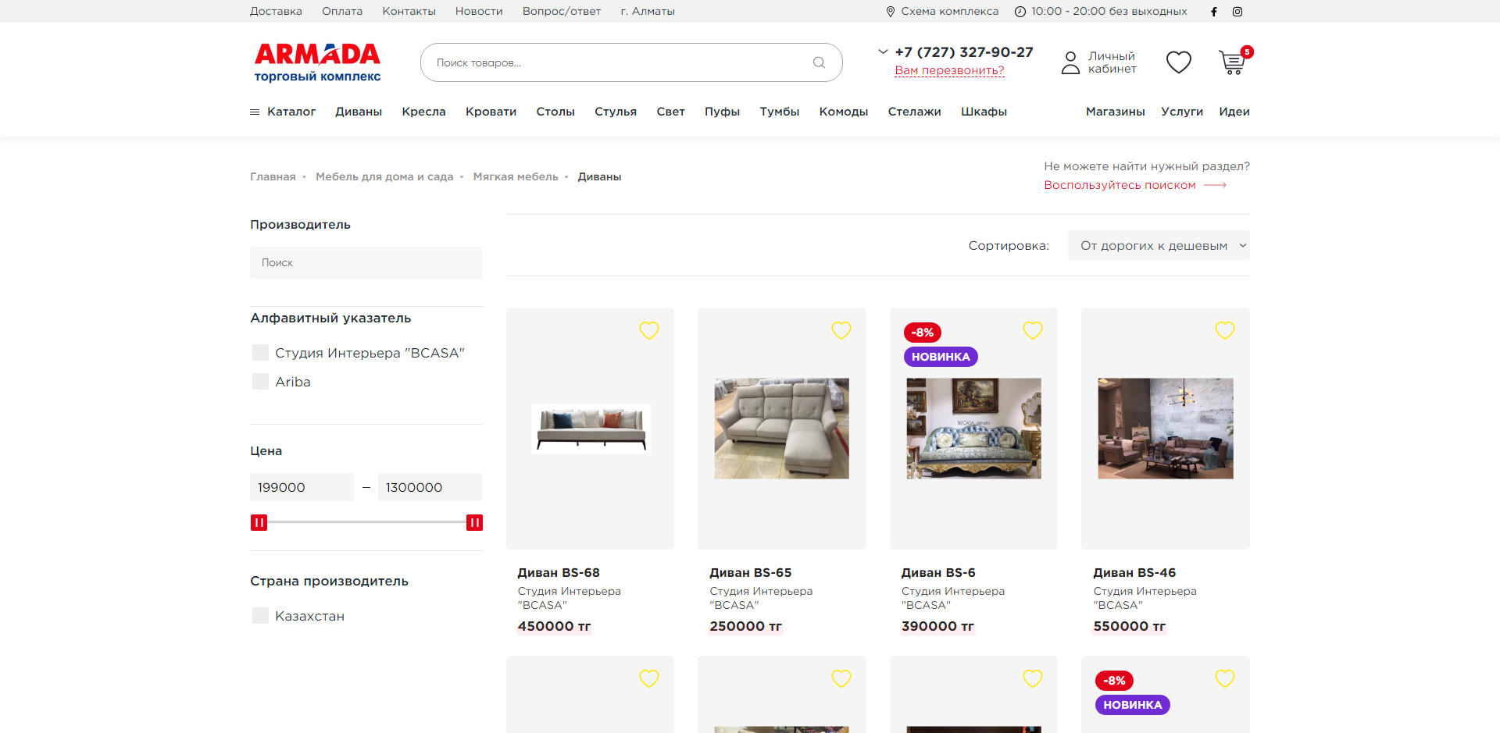
Task: Go to Стулья category
Action: [x=616, y=112]
